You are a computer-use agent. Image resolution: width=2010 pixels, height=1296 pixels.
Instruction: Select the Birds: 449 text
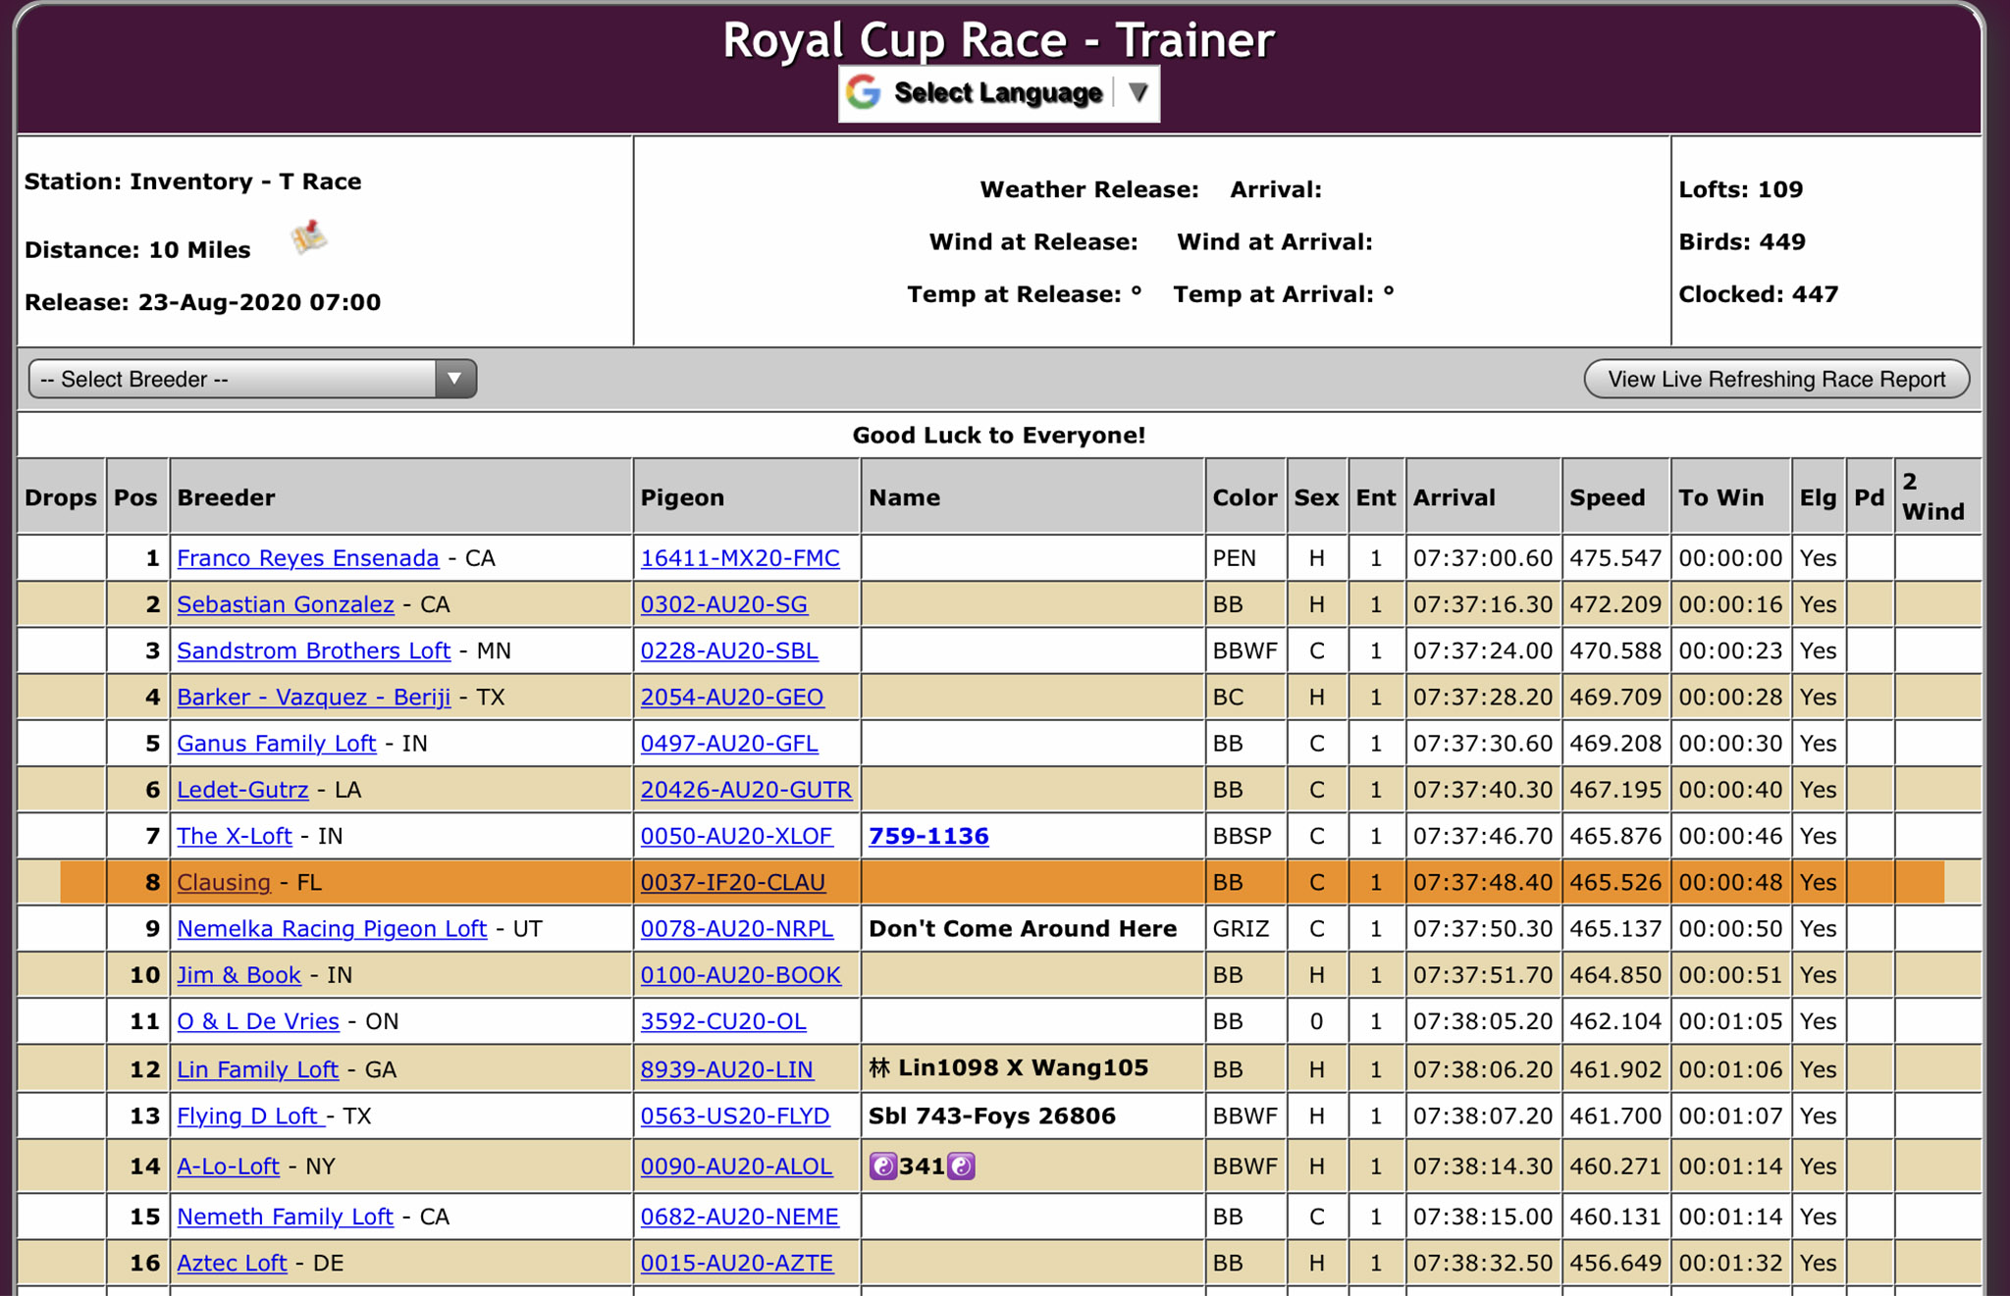pos(1742,241)
